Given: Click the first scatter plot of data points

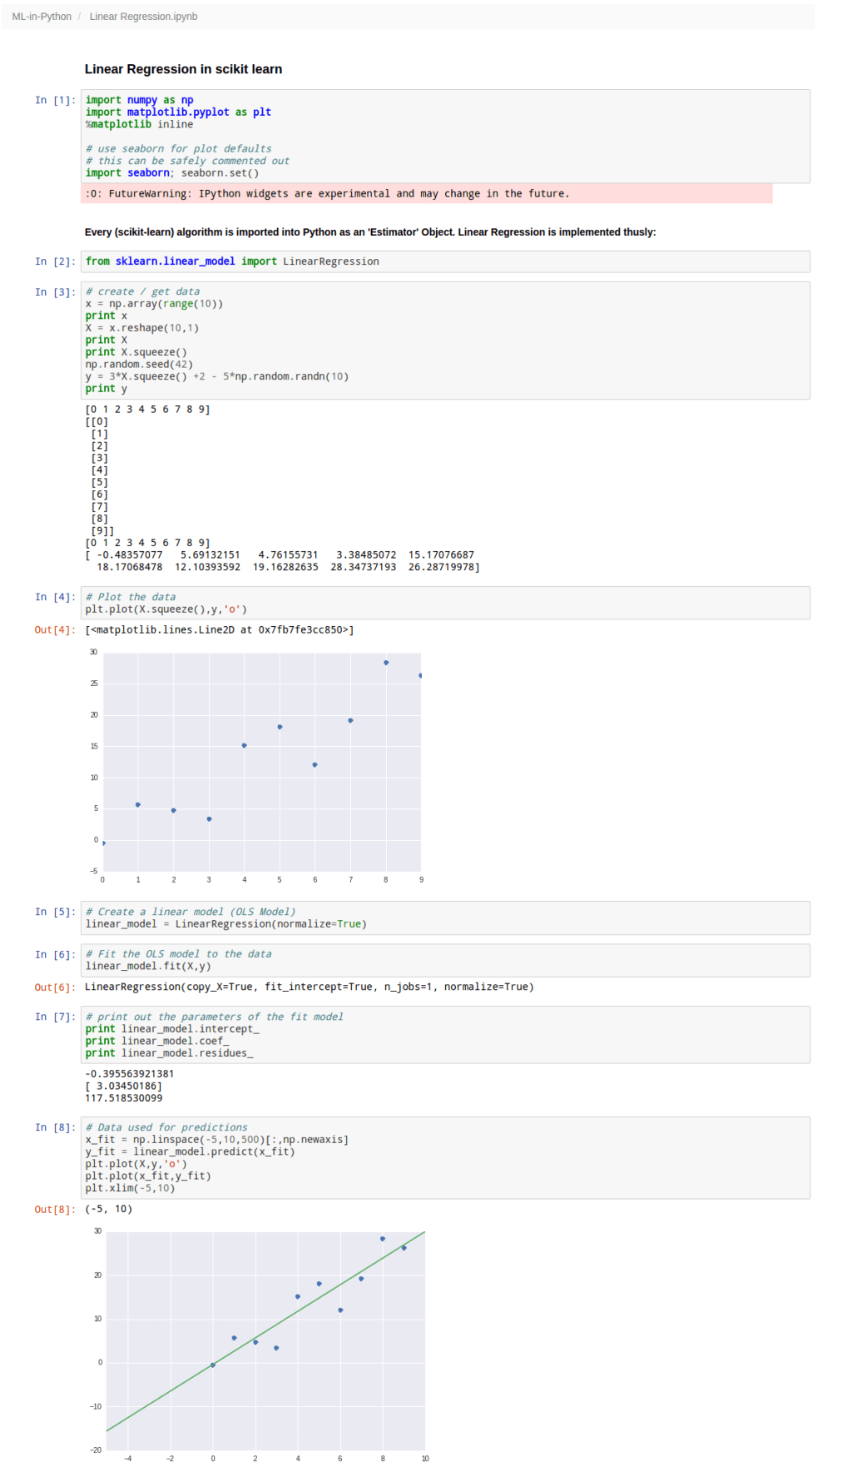Looking at the screenshot, I should pyautogui.click(x=256, y=766).
